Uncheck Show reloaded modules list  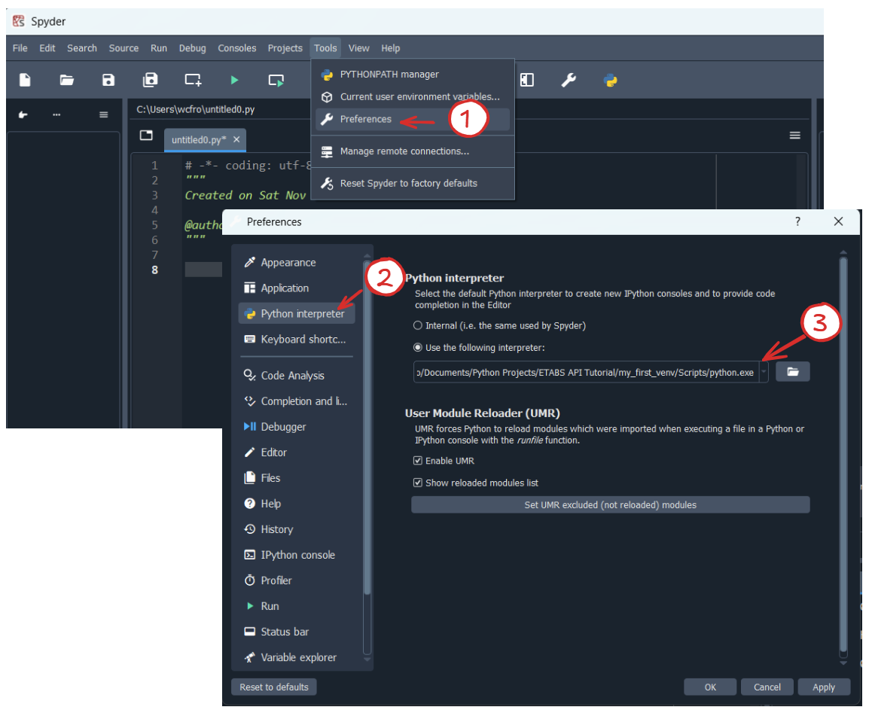(x=418, y=483)
